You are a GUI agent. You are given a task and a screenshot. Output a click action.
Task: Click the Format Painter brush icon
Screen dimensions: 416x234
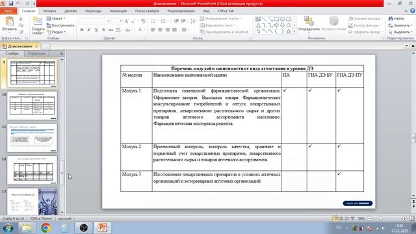tap(21, 32)
